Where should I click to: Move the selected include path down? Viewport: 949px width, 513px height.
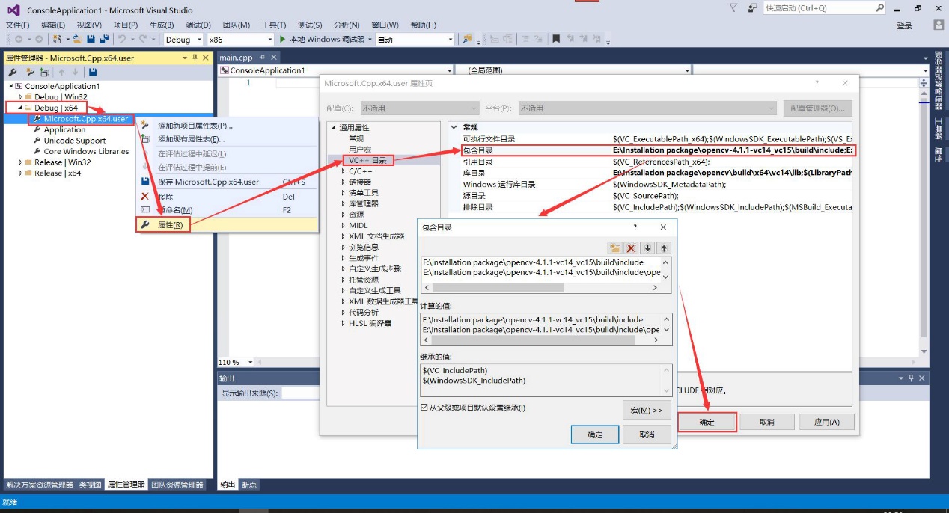point(648,248)
